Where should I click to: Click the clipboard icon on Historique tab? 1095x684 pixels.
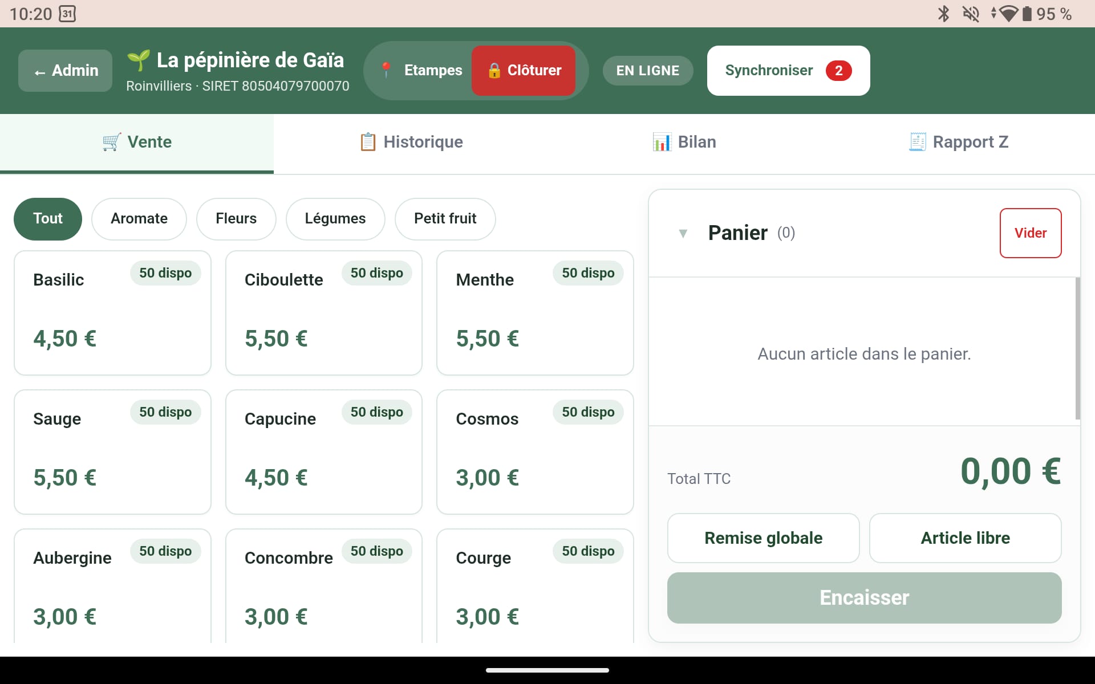pyautogui.click(x=368, y=142)
